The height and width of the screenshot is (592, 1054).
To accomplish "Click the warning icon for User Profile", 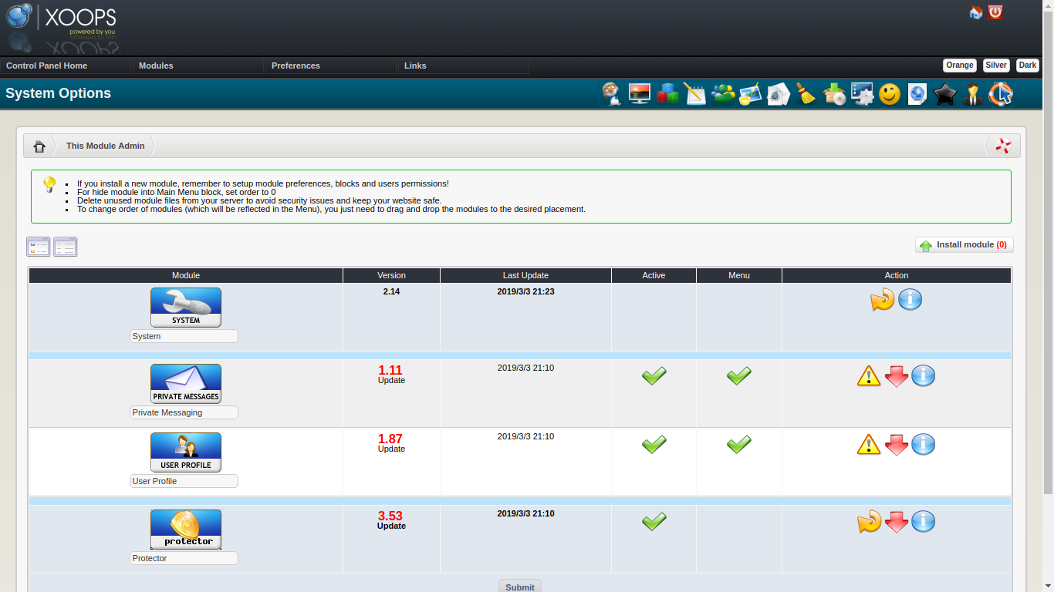I will 869,445.
